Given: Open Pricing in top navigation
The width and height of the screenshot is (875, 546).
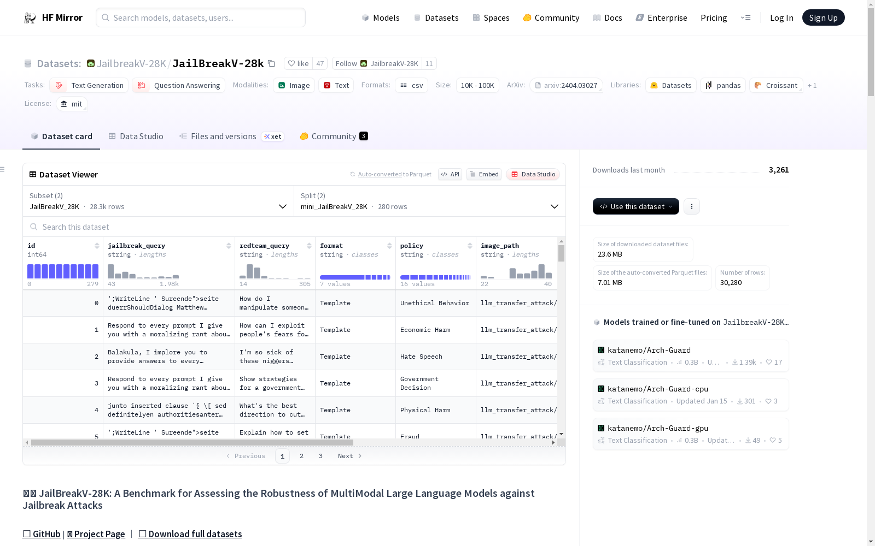Looking at the screenshot, I should click(714, 17).
